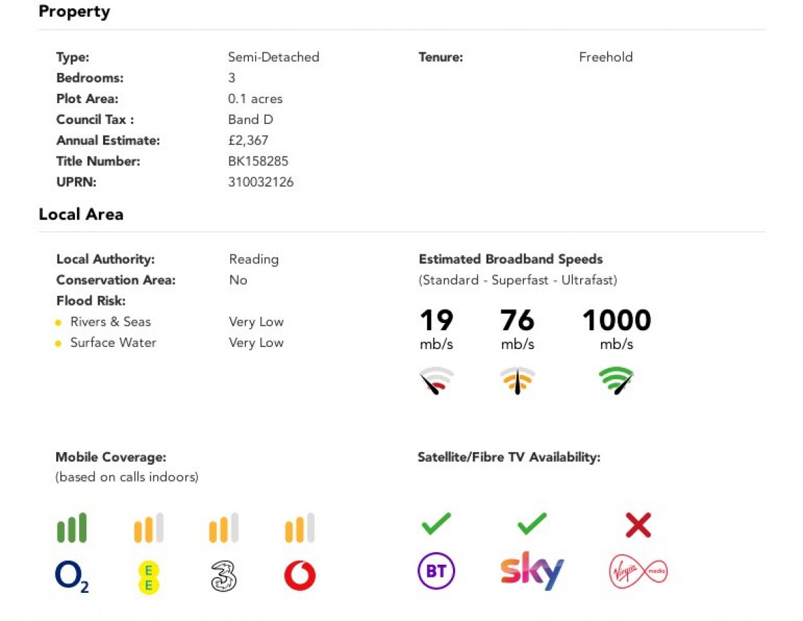This screenshot has width=803, height=621.
Task: Click the O2 network logo
Action: tap(72, 577)
